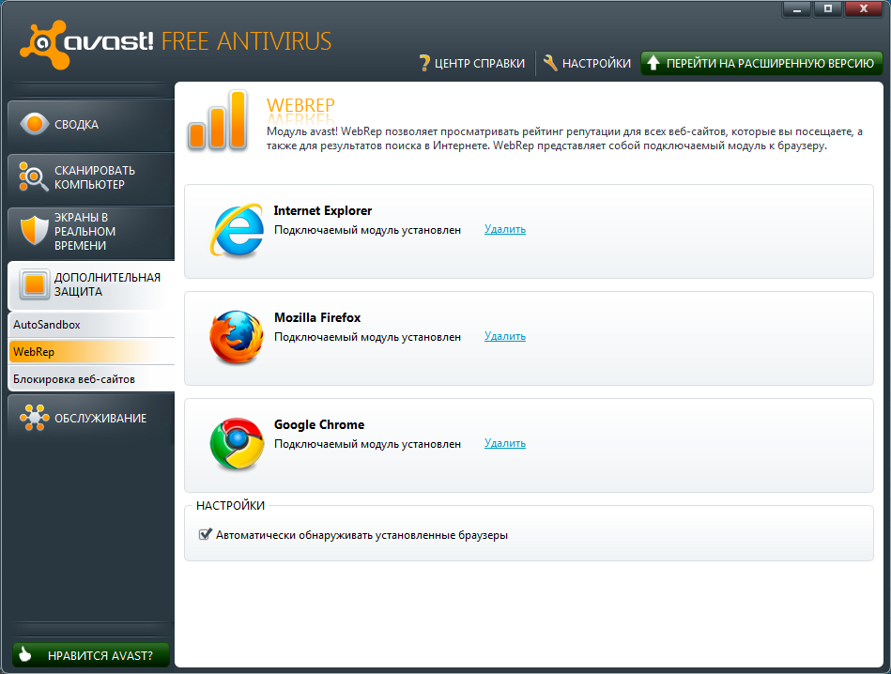This screenshot has height=674, width=891.
Task: Open Центр справки help center
Action: pos(471,63)
